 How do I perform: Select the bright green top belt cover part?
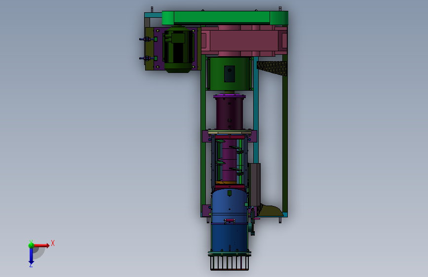click(x=225, y=18)
